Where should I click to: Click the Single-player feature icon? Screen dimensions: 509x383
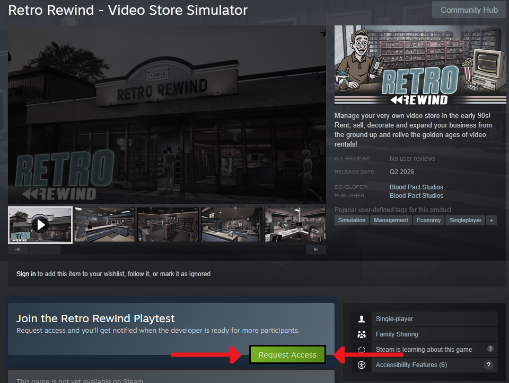click(x=361, y=319)
